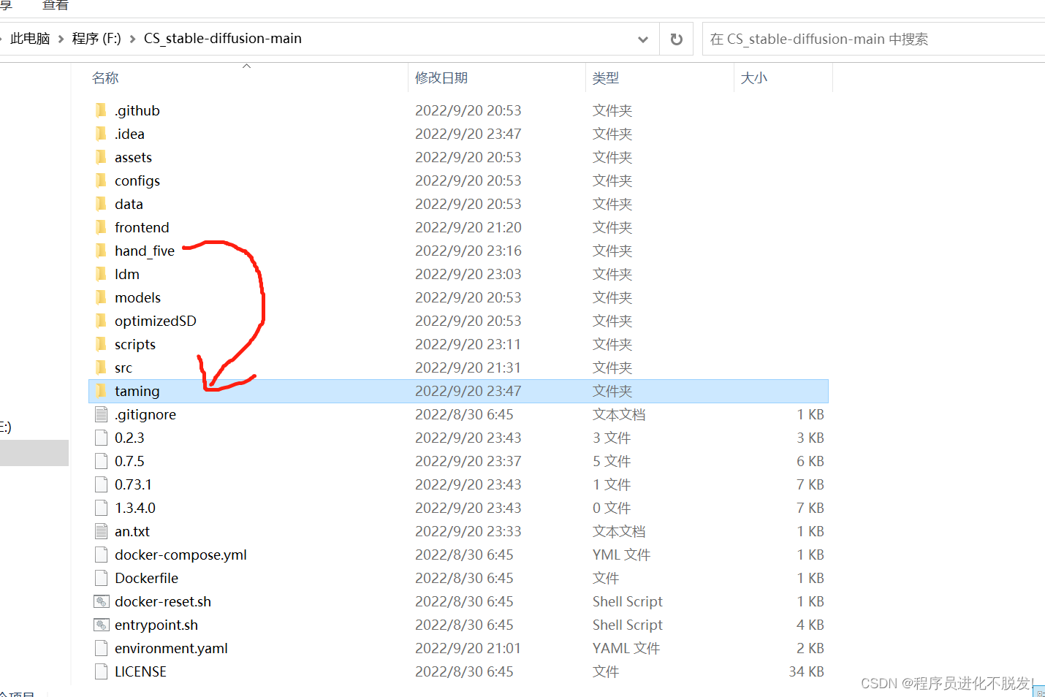The height and width of the screenshot is (697, 1045).
Task: Click the 0.2.3 file icon
Action: tap(101, 438)
